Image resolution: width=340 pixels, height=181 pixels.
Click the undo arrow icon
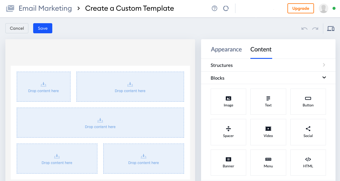coord(304,29)
